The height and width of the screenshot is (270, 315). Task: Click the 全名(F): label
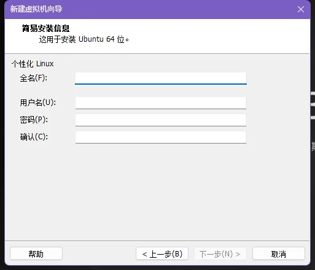34,78
